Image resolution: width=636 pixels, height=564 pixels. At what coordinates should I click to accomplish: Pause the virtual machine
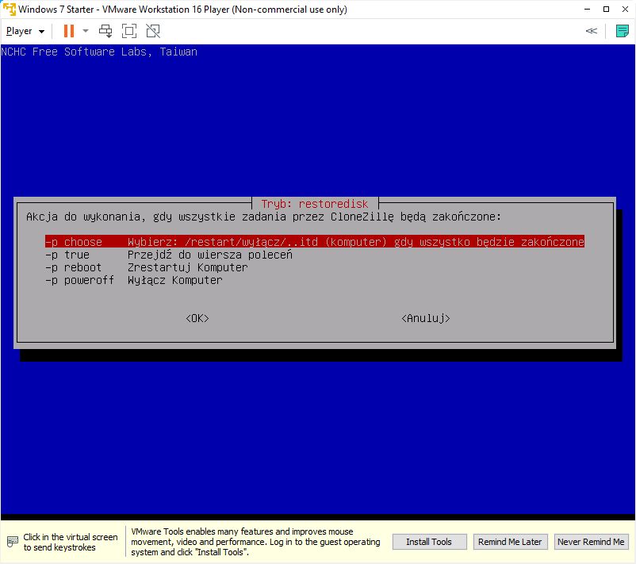pos(68,31)
